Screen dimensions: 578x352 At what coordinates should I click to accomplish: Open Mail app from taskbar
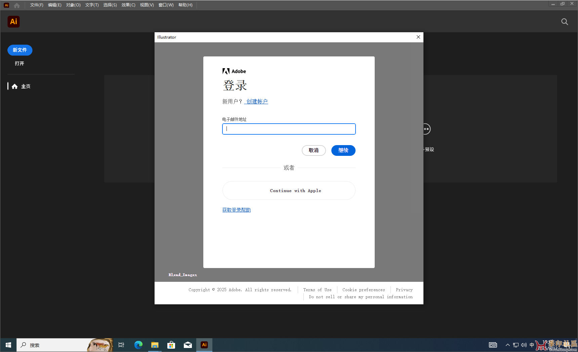tap(188, 345)
